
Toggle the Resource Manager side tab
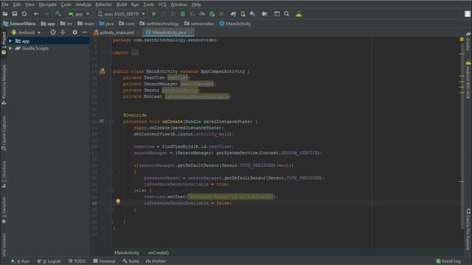point(4,85)
